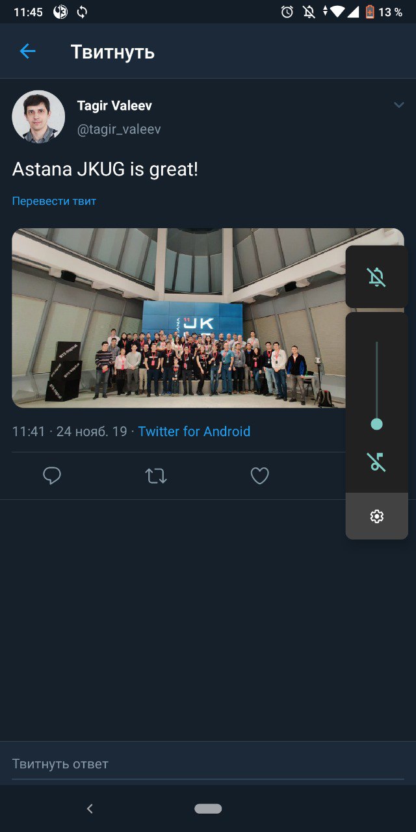Open @tagir_valeev handle

[119, 129]
